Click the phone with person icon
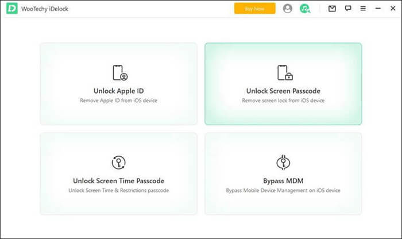 [120, 73]
